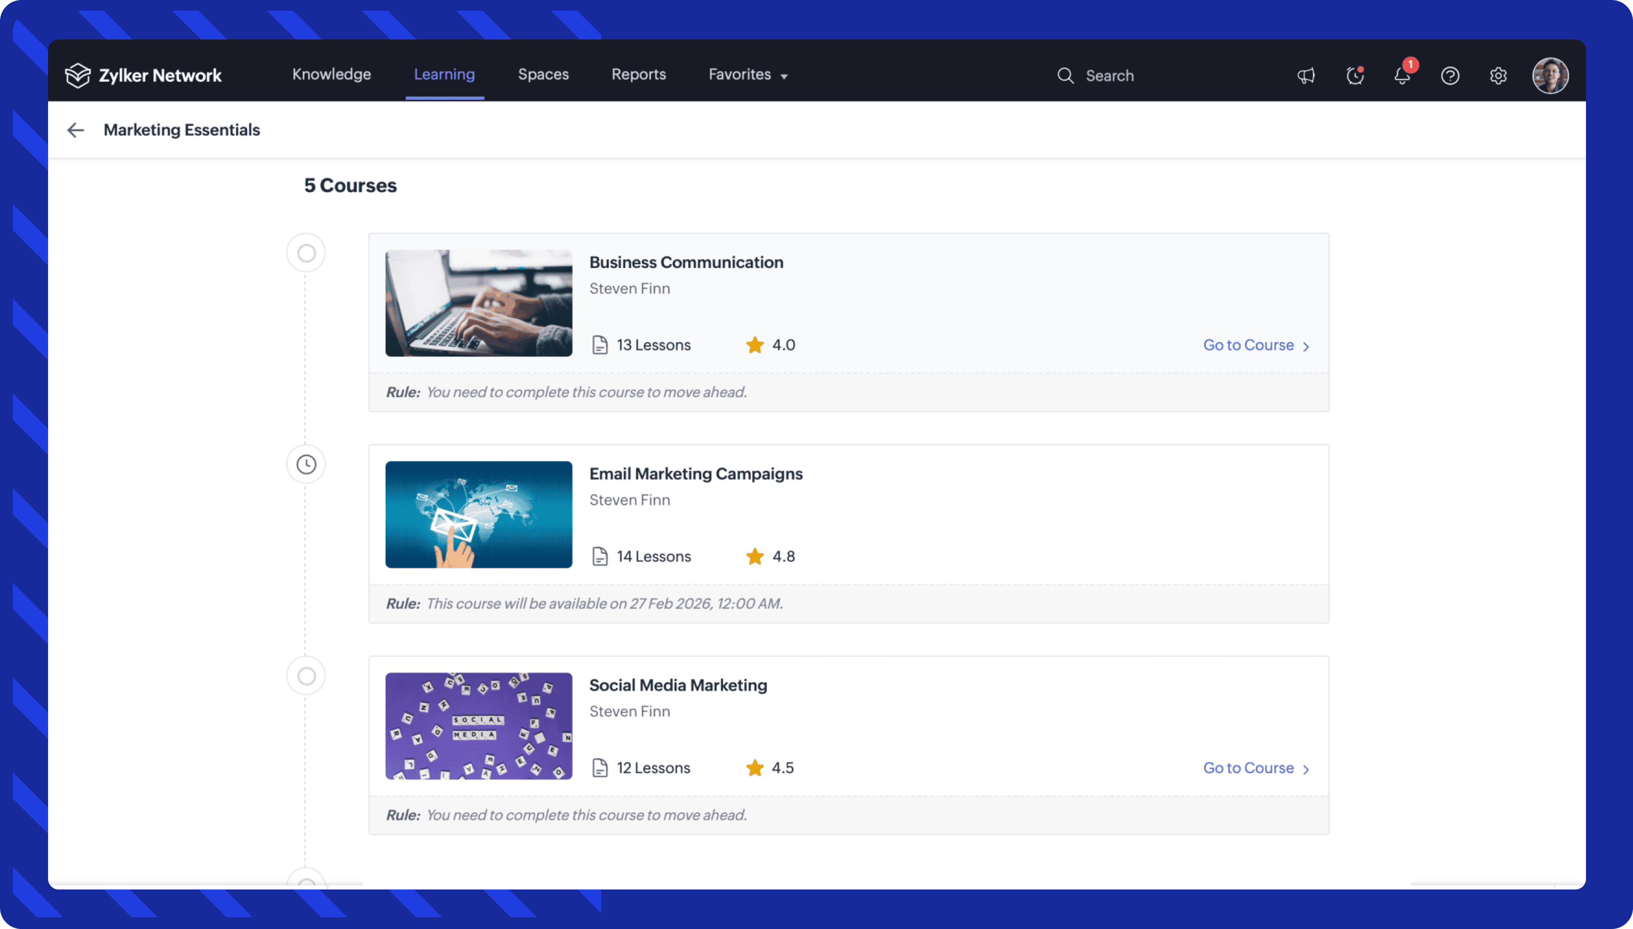This screenshot has width=1633, height=929.
Task: Click Steven Finn under Email Marketing Campaigns
Action: pos(629,500)
